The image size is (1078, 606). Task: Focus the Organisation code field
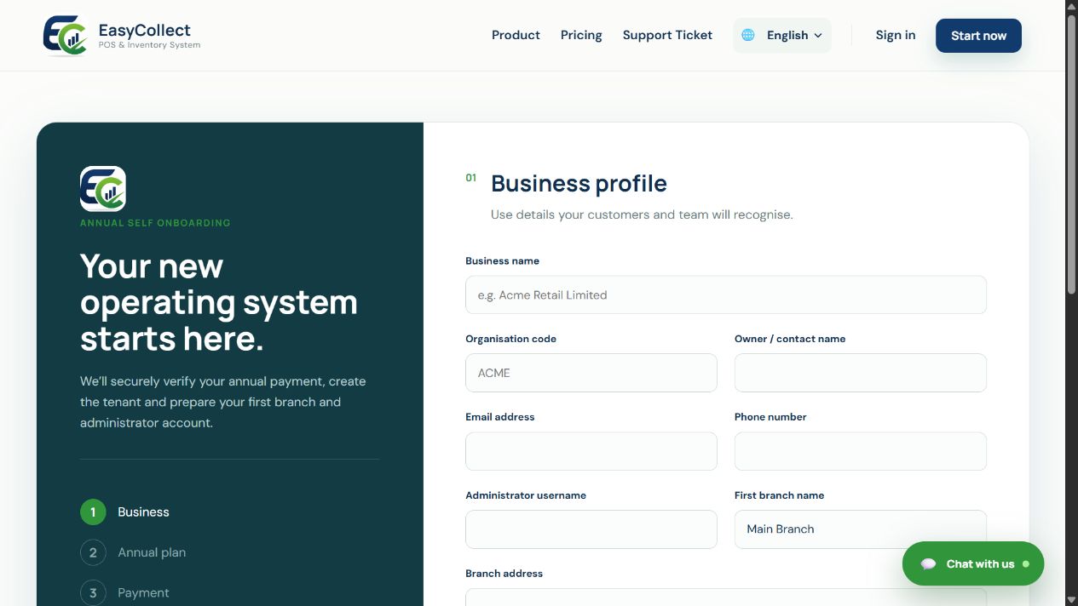coord(591,373)
